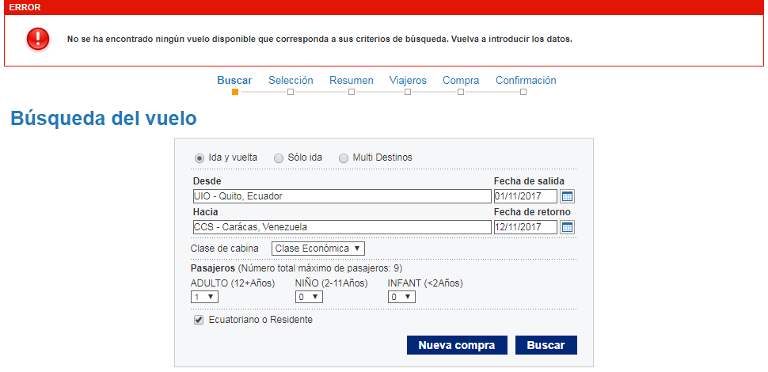The width and height of the screenshot is (768, 372).
Task: Go to the Confirmación step
Action: pyautogui.click(x=526, y=80)
